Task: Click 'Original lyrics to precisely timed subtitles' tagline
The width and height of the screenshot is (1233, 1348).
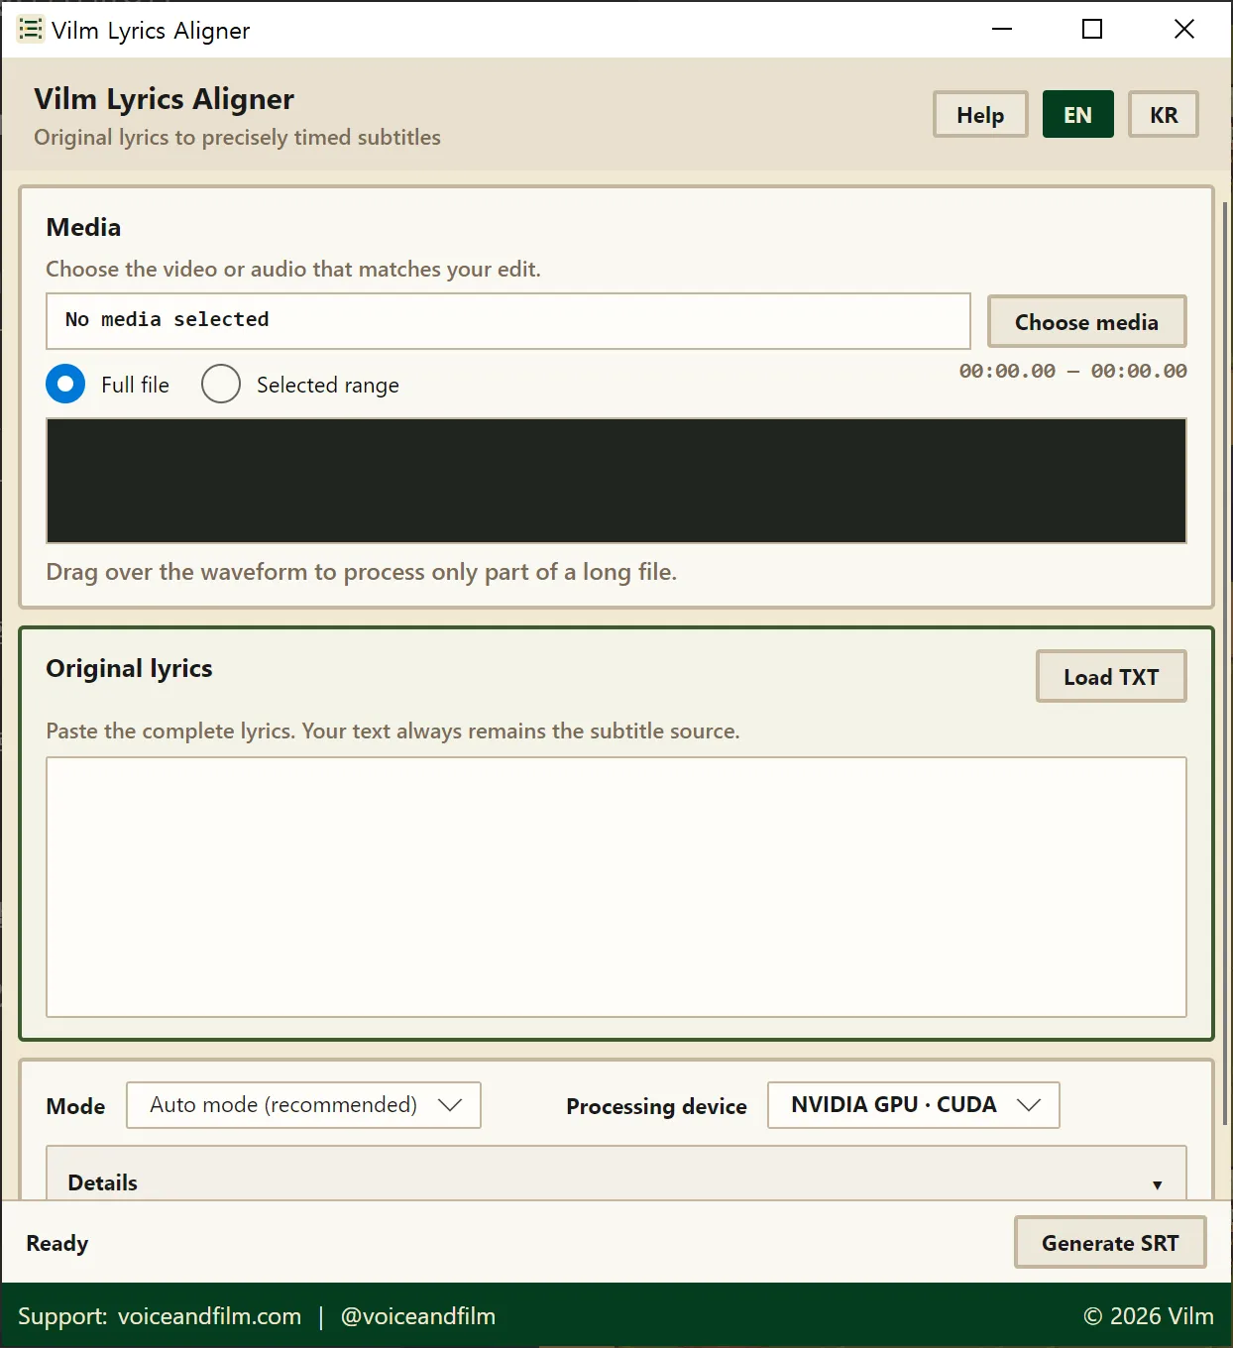Action: [237, 138]
